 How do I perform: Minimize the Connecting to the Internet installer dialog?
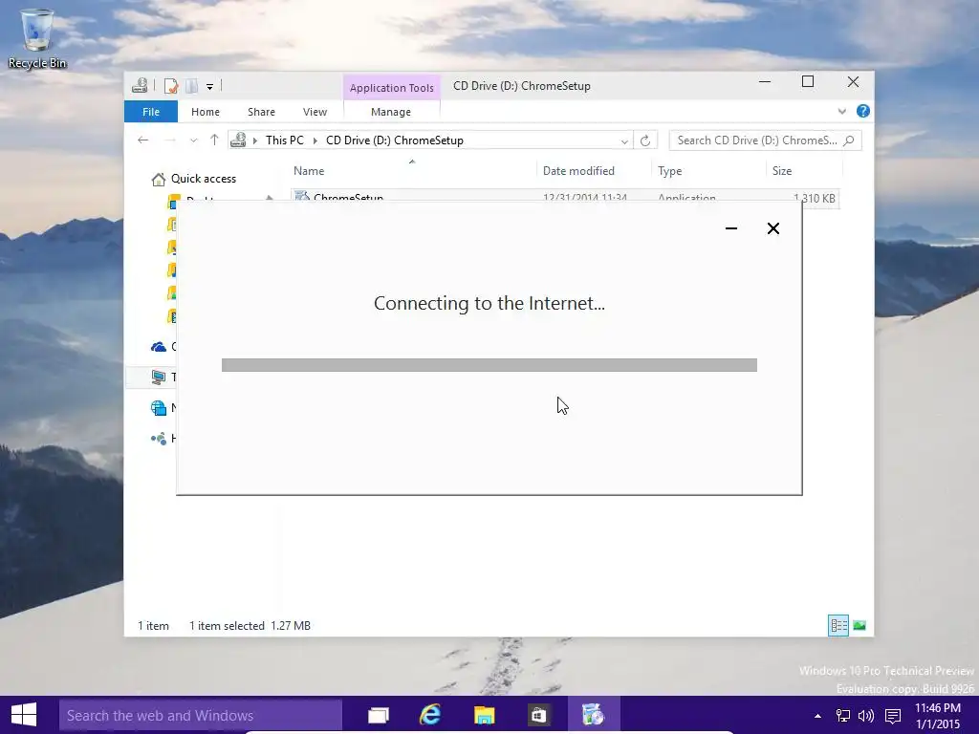click(731, 228)
